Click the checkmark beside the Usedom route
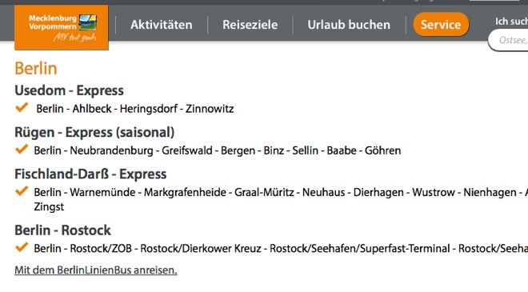Screen dimensions: 528x292 tap(22, 107)
